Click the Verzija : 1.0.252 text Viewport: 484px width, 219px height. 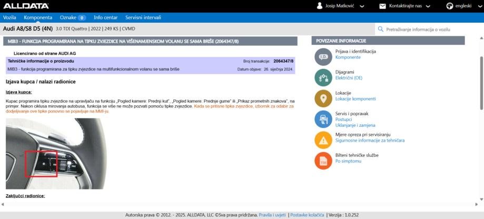point(344,215)
